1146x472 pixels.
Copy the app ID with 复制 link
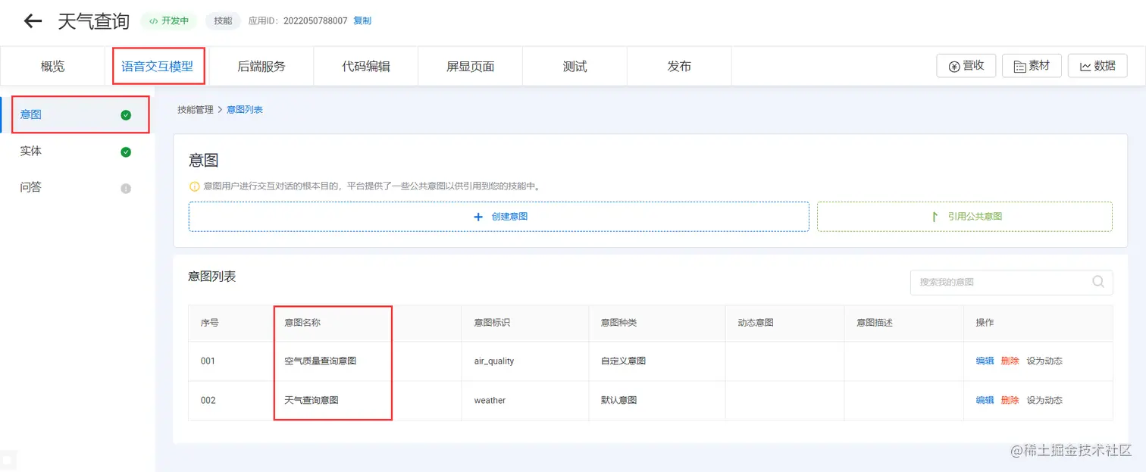coord(362,21)
